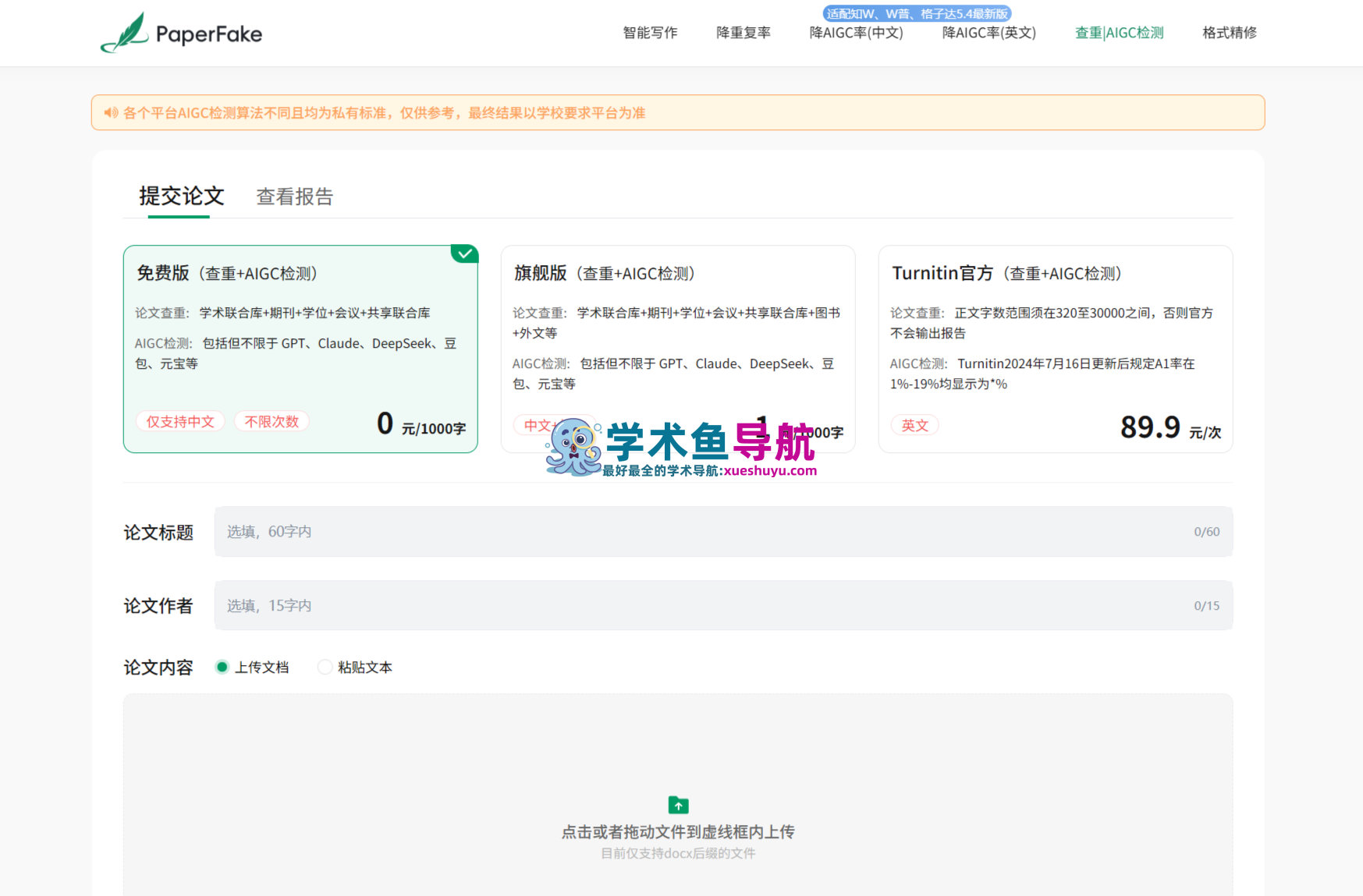Click the PaperFake brand name text
Viewport: 1363px width, 896px height.
pyautogui.click(x=209, y=34)
